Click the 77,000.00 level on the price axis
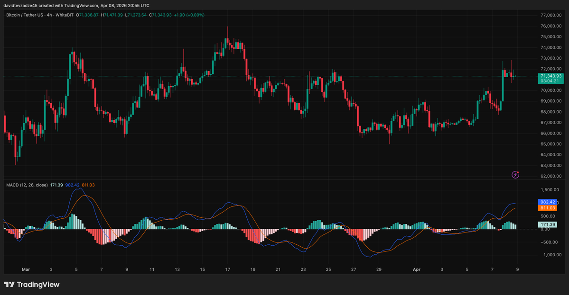This screenshot has height=295, width=569. (551, 15)
